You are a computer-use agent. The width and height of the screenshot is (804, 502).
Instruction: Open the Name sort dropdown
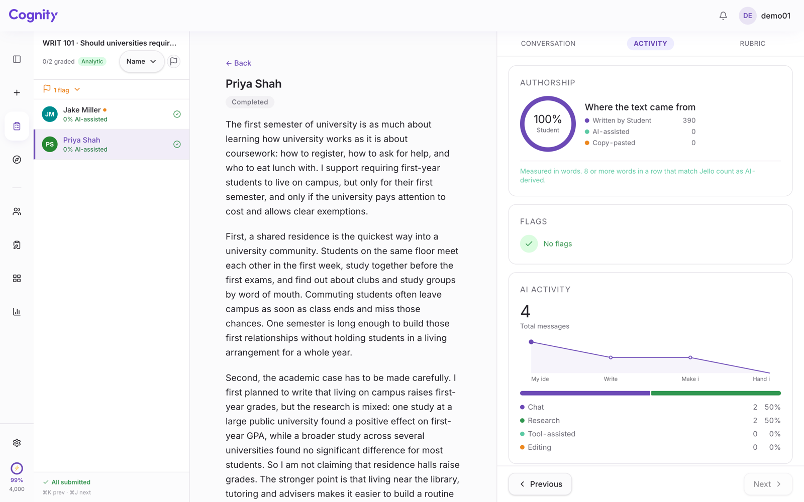tap(141, 61)
